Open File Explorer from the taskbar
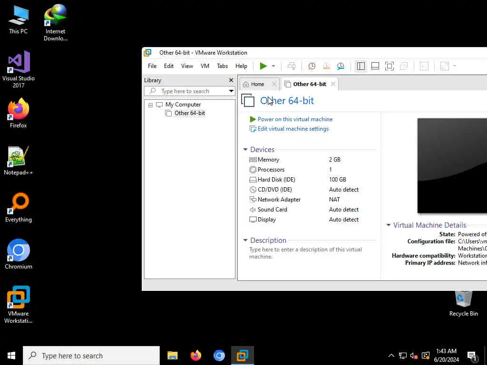Screen dimensions: 487x365 tap(172, 355)
